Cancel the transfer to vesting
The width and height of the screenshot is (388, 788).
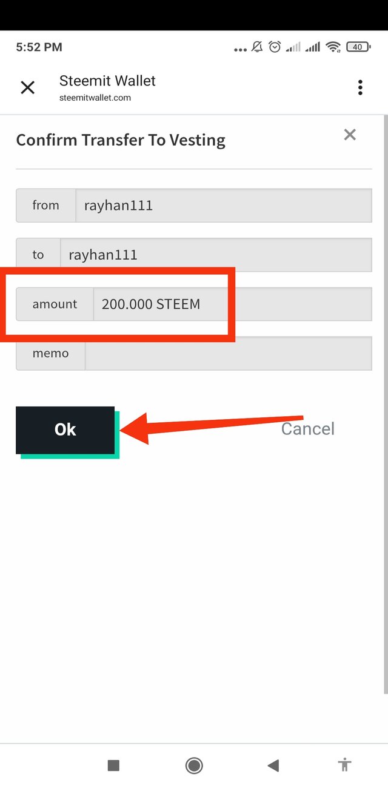(307, 429)
